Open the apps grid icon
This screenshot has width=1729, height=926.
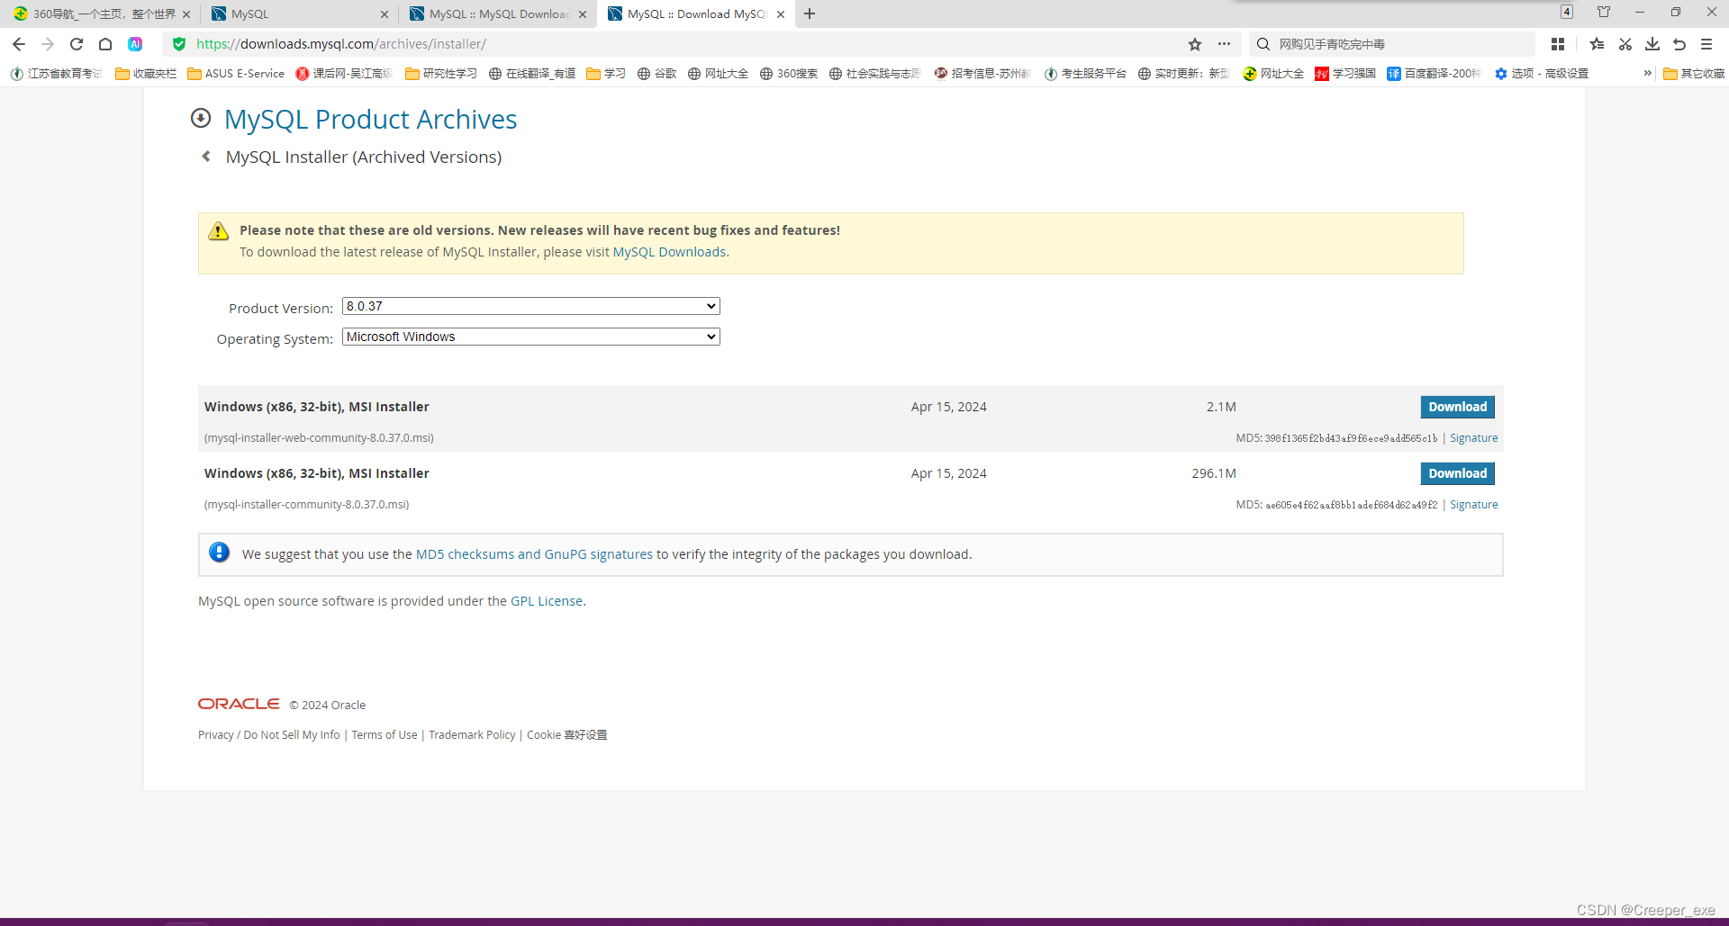[x=1558, y=44]
